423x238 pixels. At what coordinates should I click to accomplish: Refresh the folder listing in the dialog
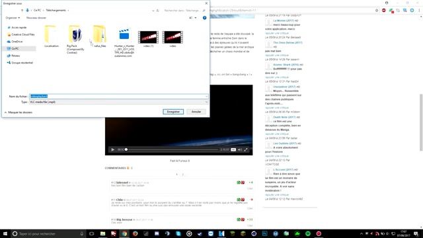click(x=158, y=11)
